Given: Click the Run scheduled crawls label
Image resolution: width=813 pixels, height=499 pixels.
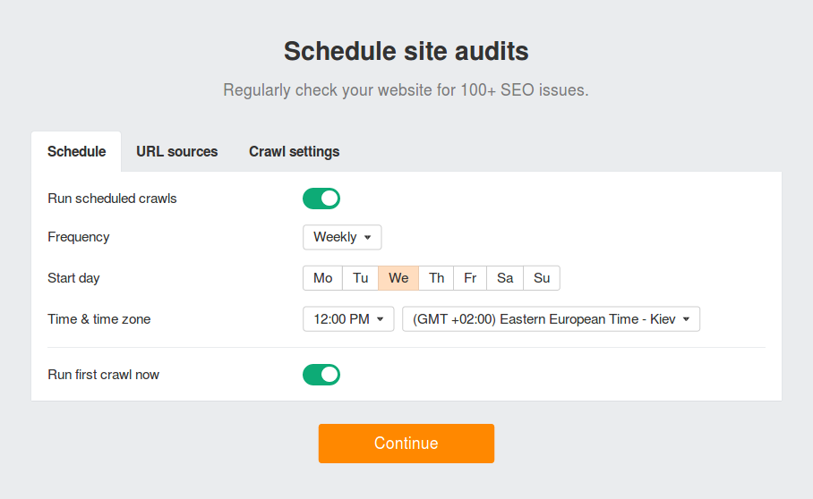Looking at the screenshot, I should pyautogui.click(x=112, y=199).
